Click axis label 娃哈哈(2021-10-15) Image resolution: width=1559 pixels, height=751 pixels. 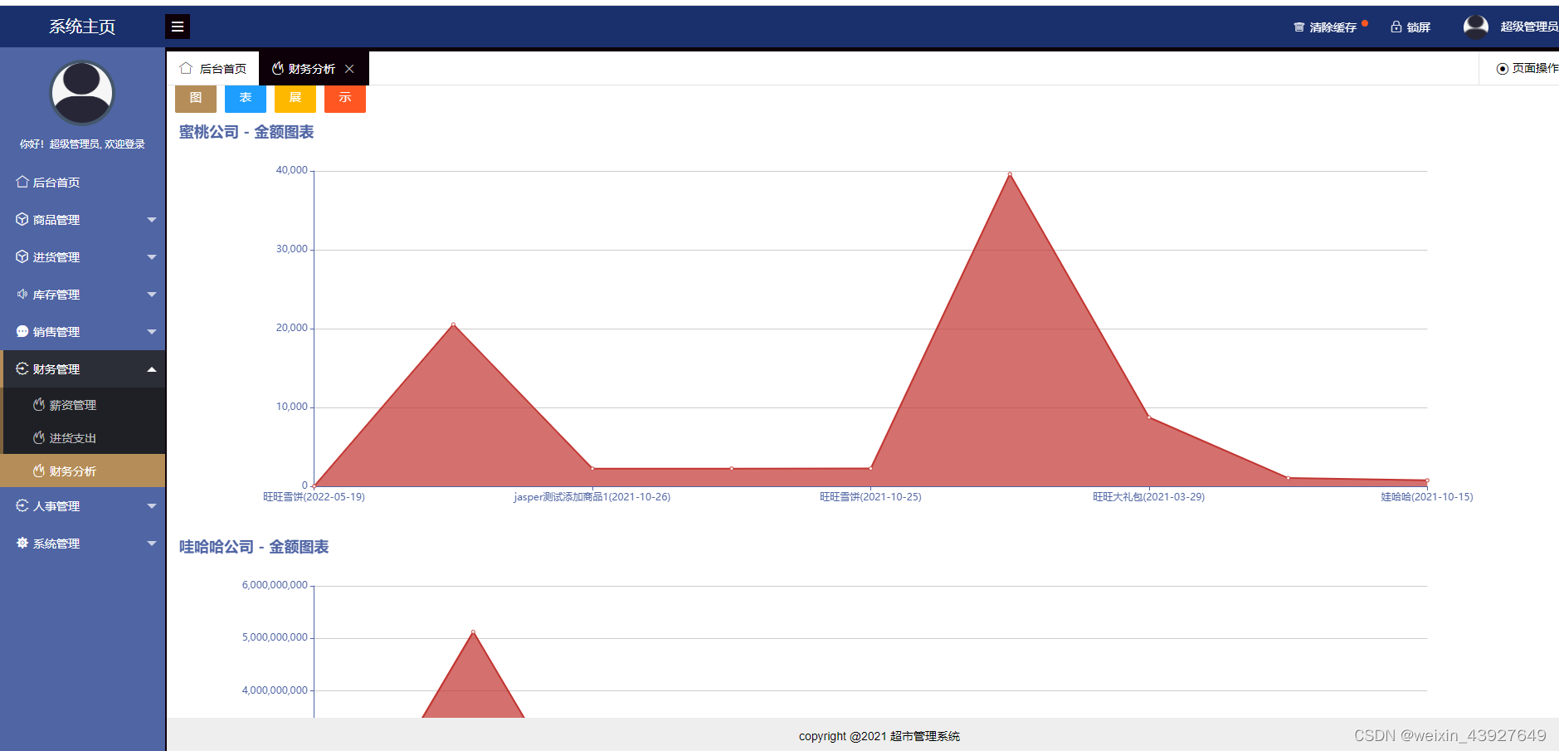click(1427, 497)
